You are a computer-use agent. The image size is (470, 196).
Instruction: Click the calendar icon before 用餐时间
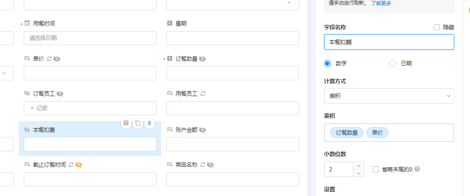27,23
